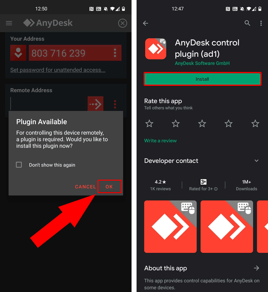The height and width of the screenshot is (292, 268).
Task: Tap Write a review link
Action: click(160, 140)
